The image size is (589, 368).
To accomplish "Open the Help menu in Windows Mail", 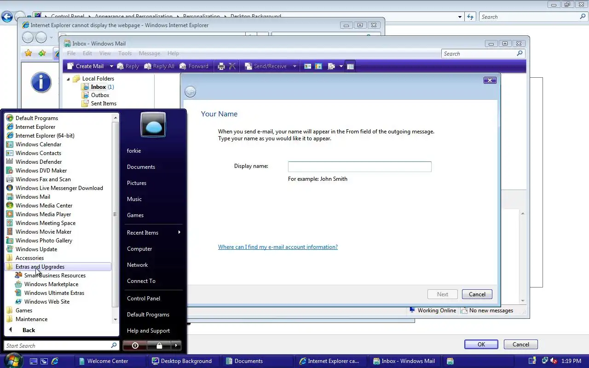I will [x=173, y=53].
